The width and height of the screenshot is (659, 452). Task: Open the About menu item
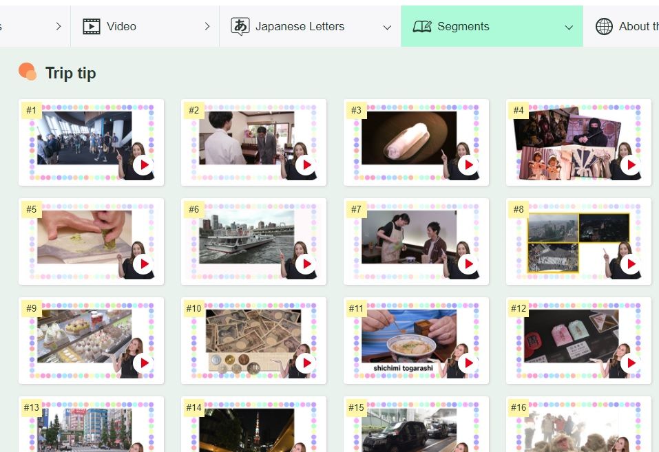[x=621, y=26]
